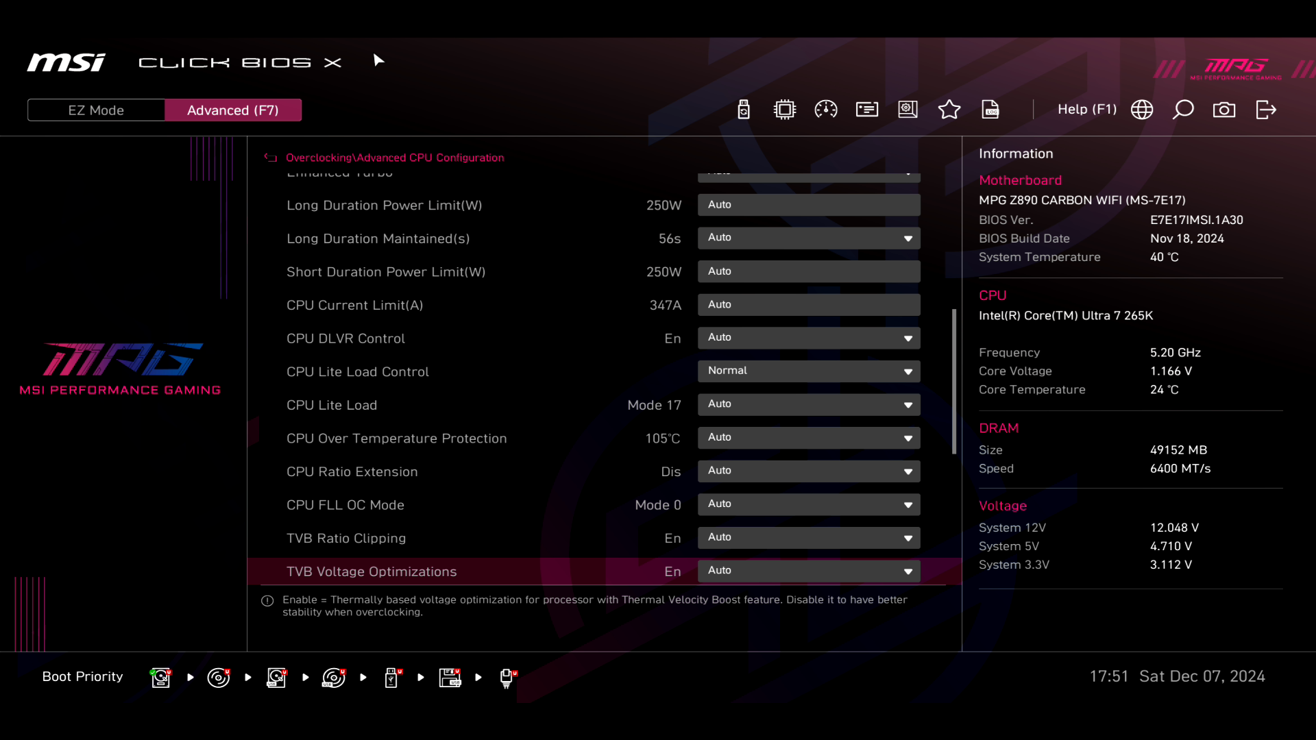The height and width of the screenshot is (740, 1316).
Task: Expand TVB Voltage Optimizations dropdown
Action: [809, 571]
